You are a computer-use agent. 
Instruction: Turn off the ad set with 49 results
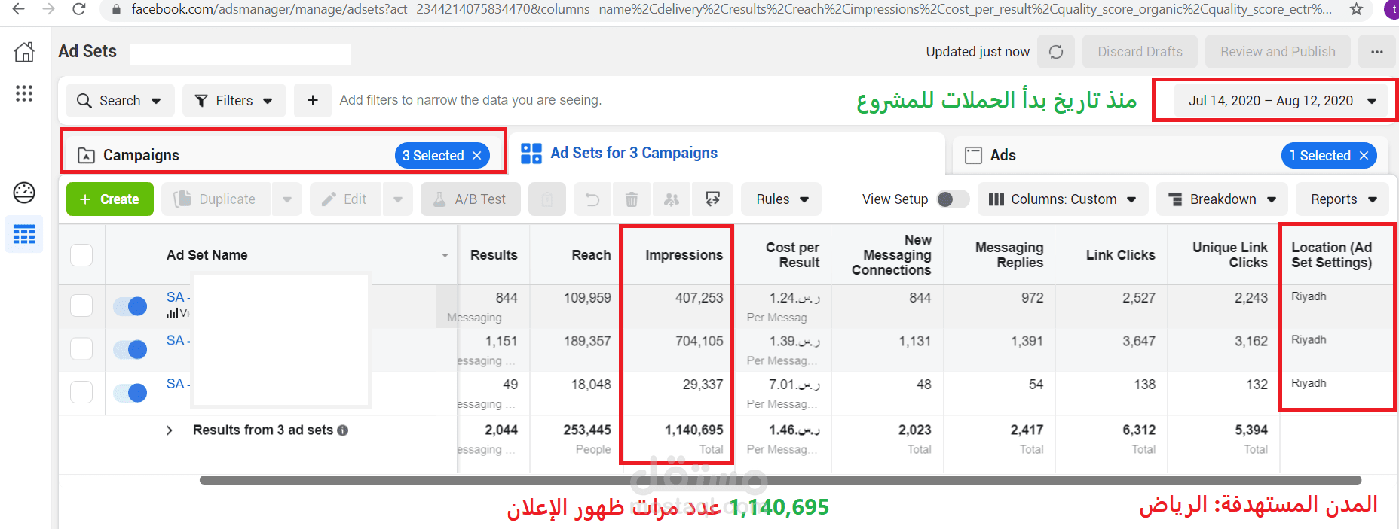pos(130,393)
